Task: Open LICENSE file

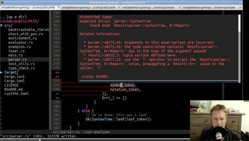Action: [11, 85]
